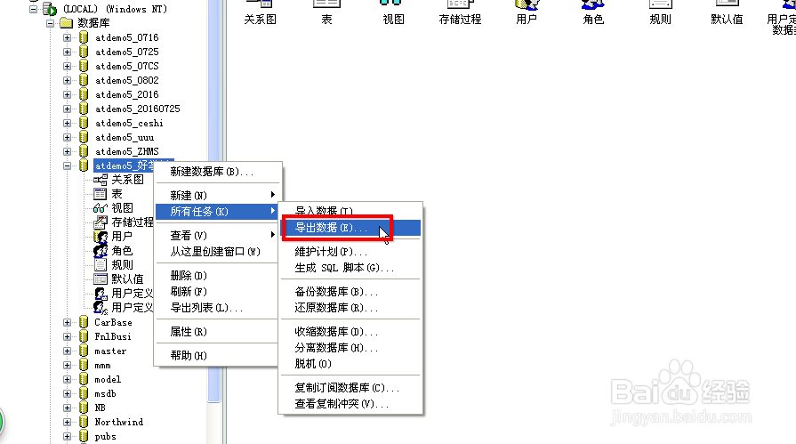796x444 pixels.
Task: Click the master database icon
Action: pos(84,351)
